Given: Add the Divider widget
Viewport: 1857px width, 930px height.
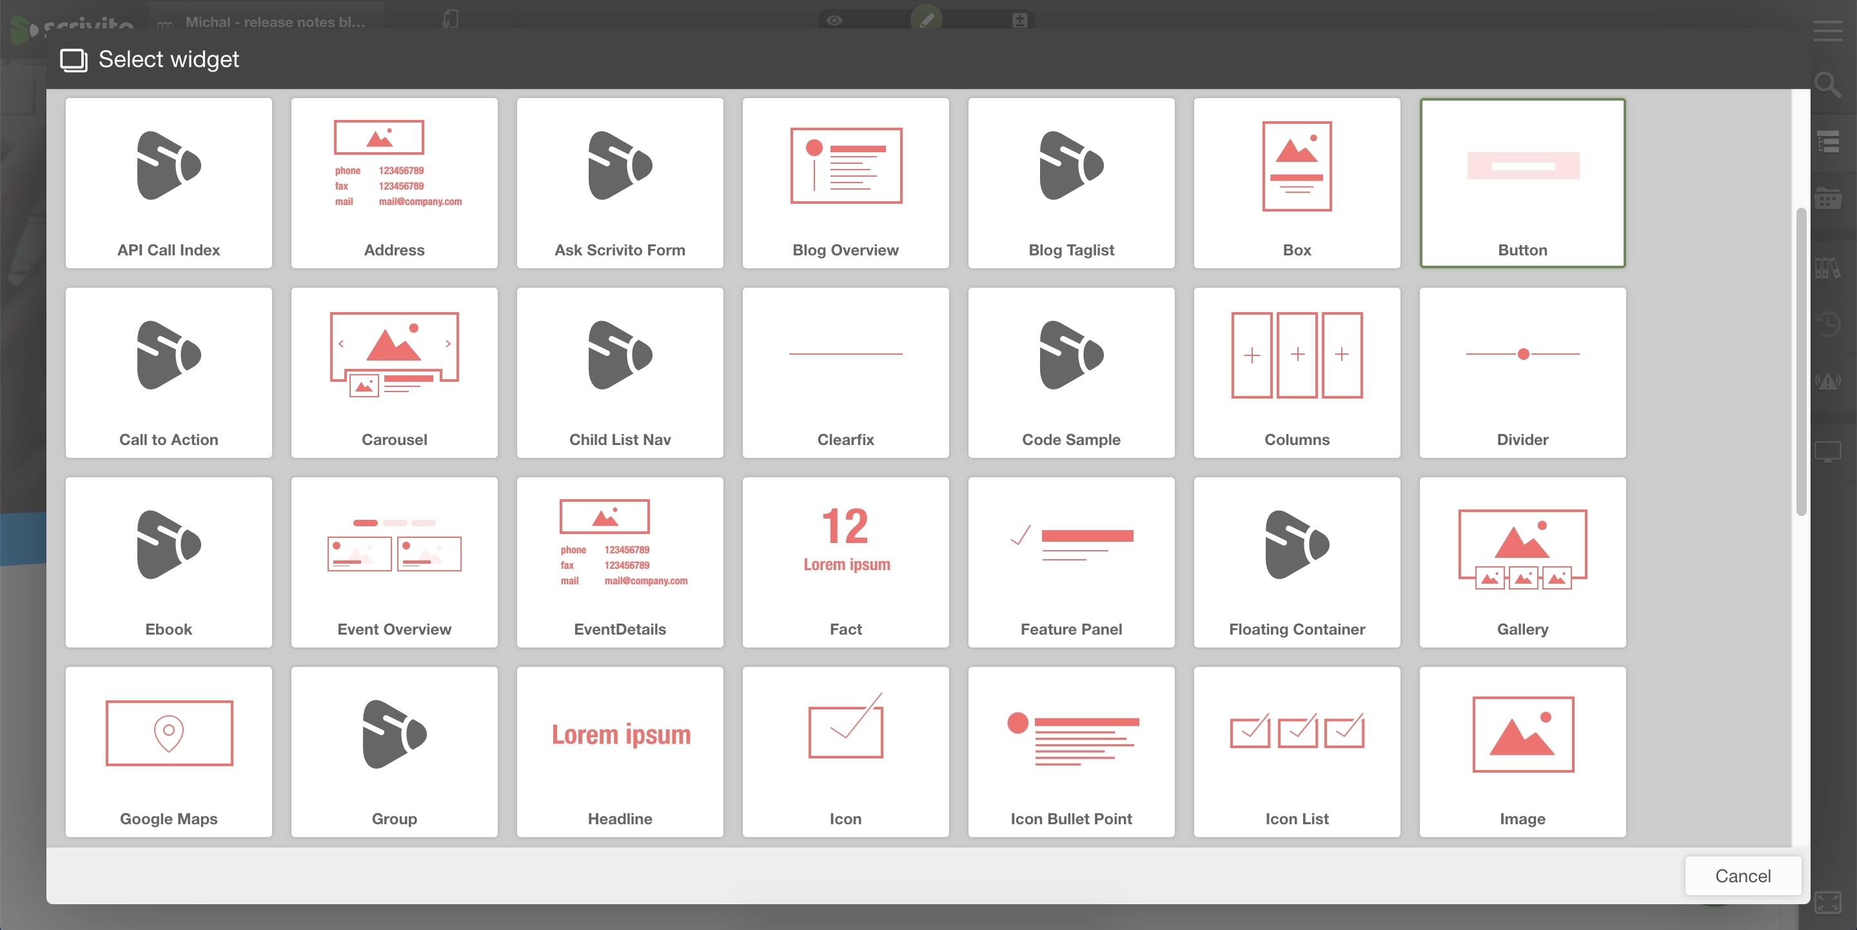Looking at the screenshot, I should click(1522, 372).
